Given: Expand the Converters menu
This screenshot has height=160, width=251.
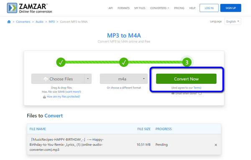Looking at the screenshot, I should (x=159, y=8).
